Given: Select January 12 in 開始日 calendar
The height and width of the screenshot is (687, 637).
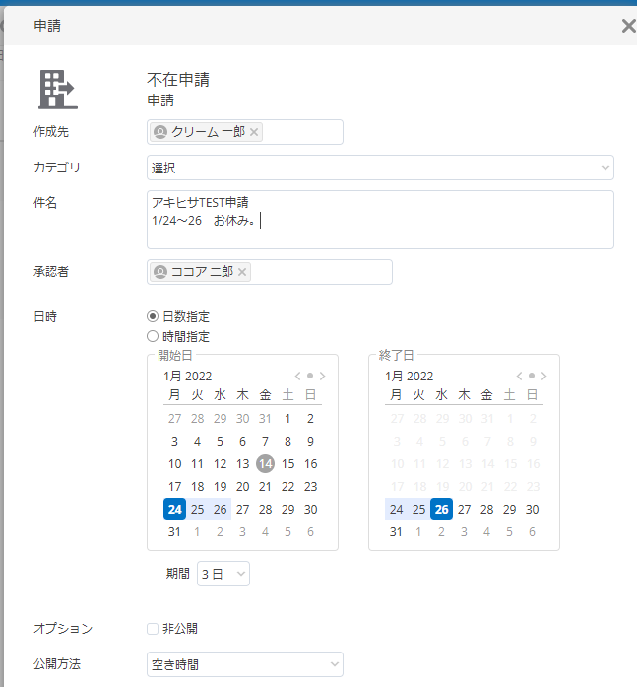Looking at the screenshot, I should coord(221,463).
